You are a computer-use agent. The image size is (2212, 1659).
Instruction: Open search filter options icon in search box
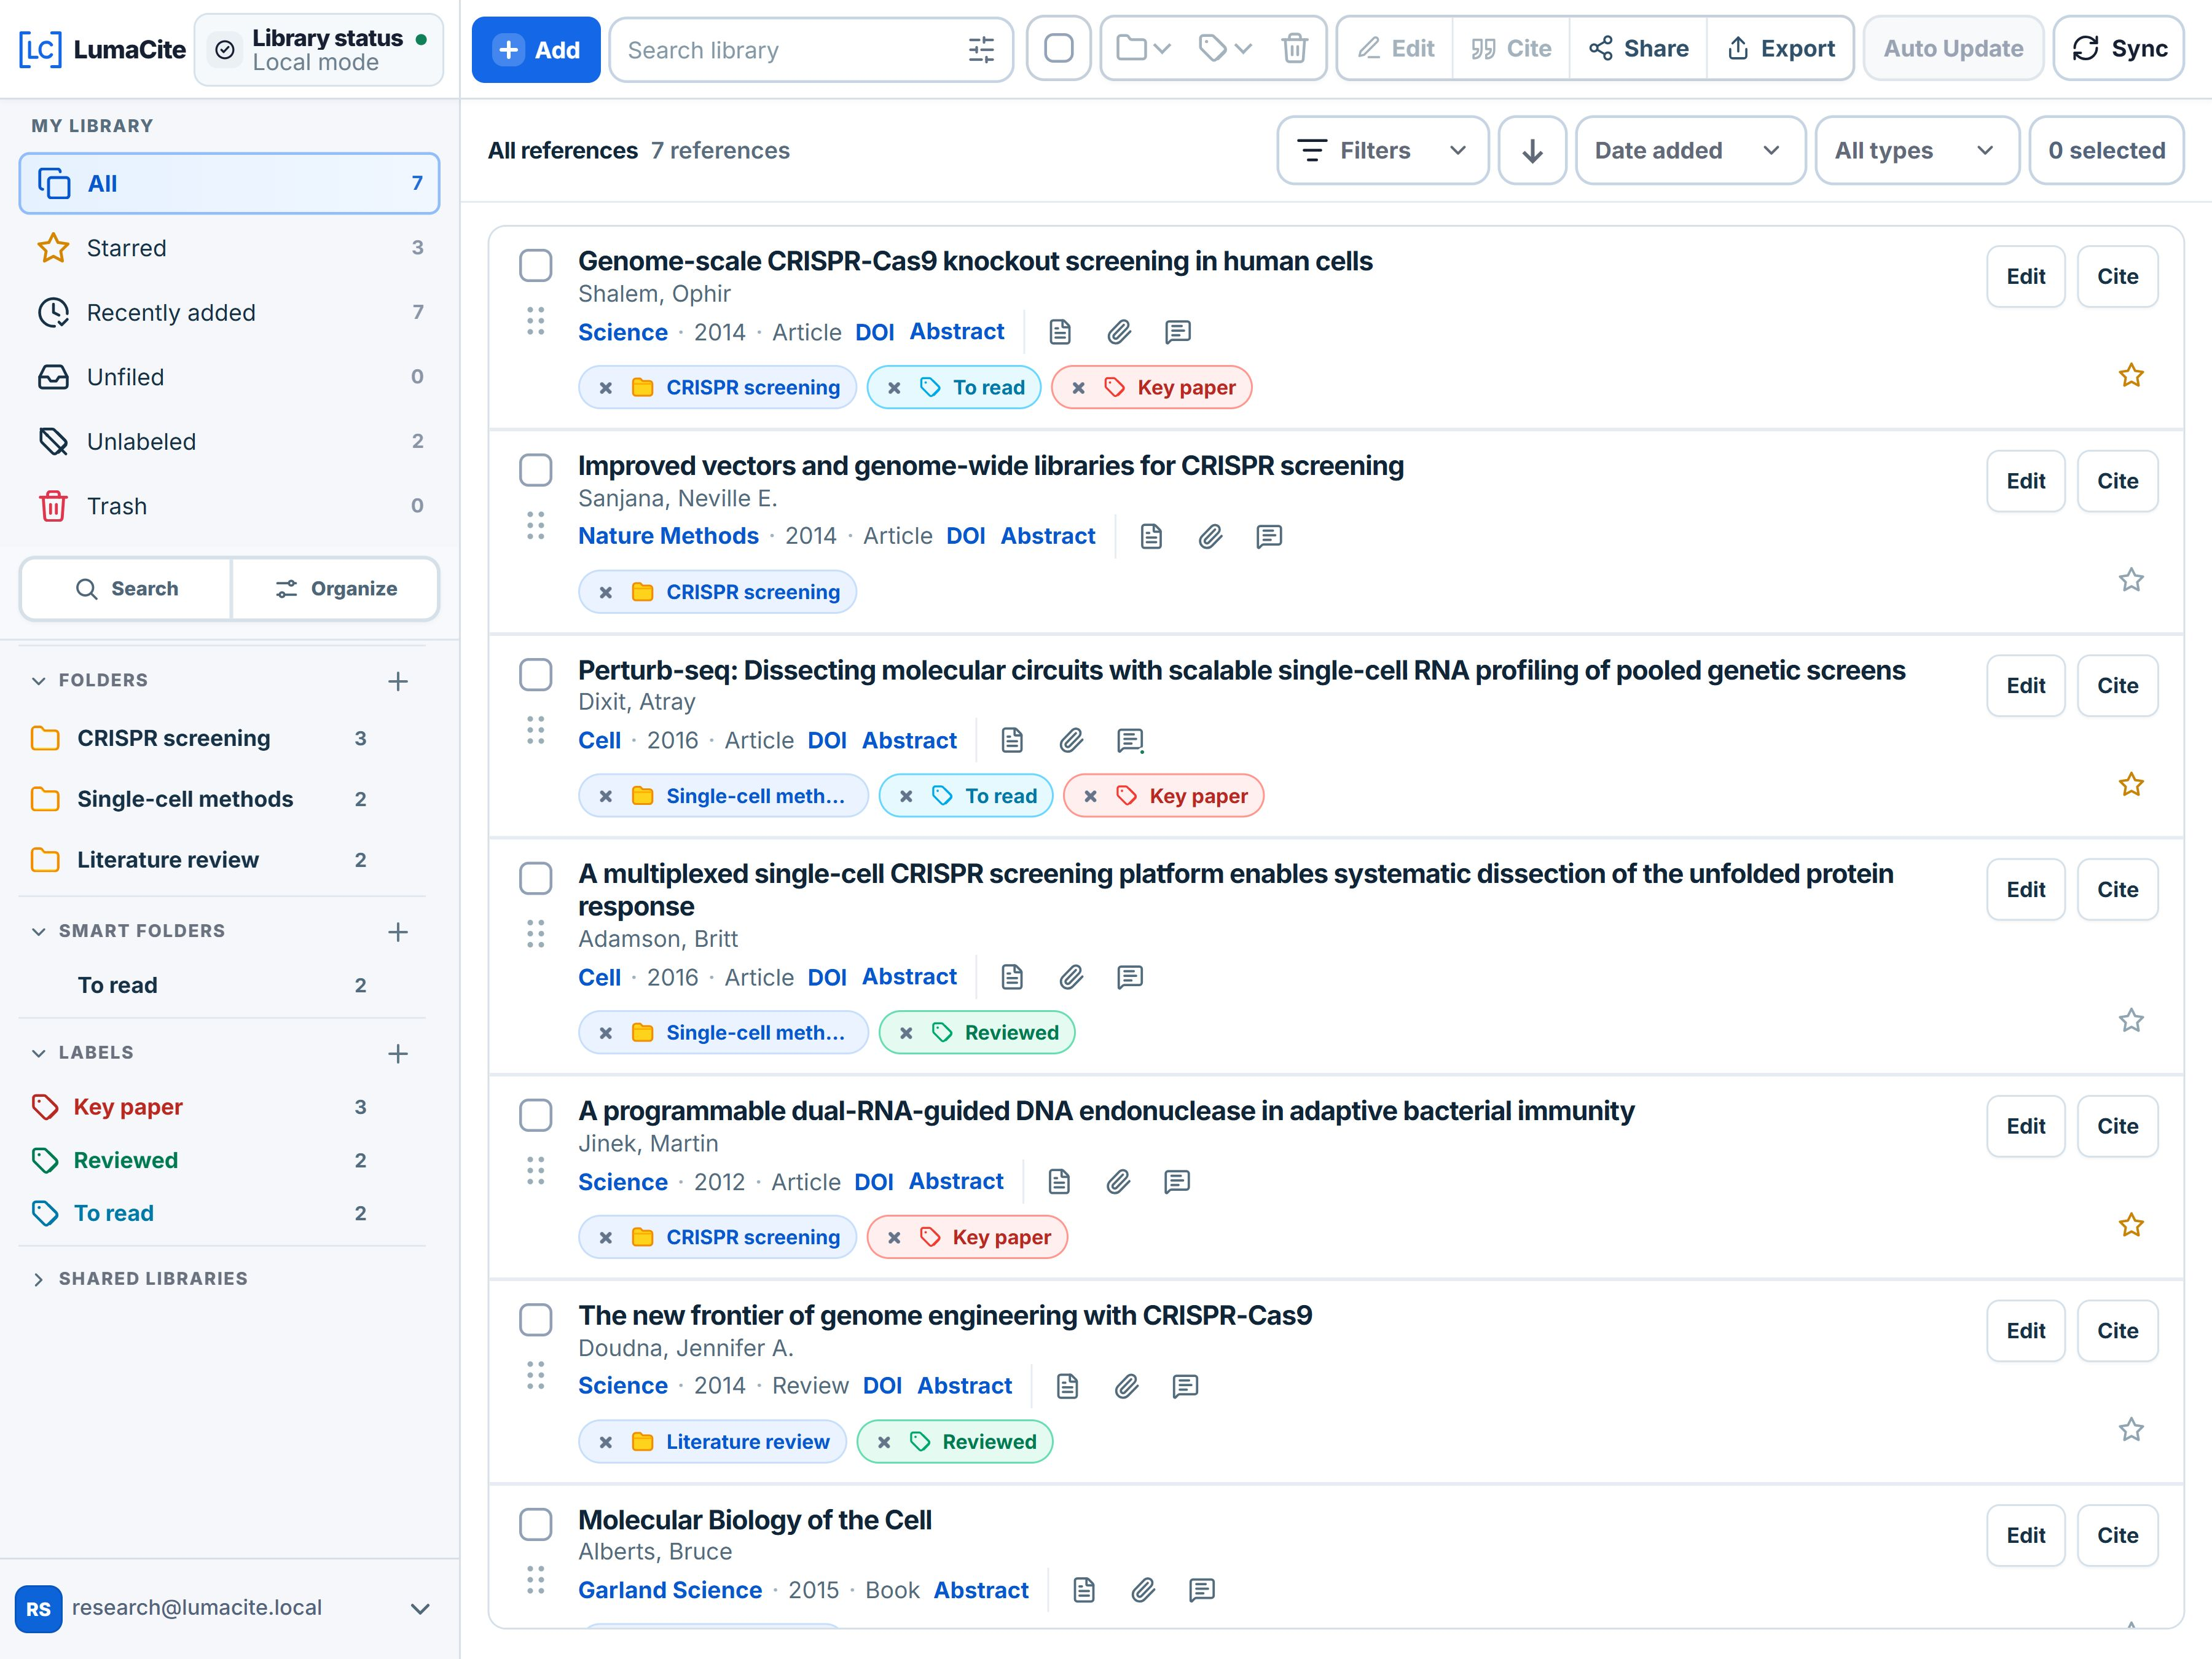pos(981,50)
